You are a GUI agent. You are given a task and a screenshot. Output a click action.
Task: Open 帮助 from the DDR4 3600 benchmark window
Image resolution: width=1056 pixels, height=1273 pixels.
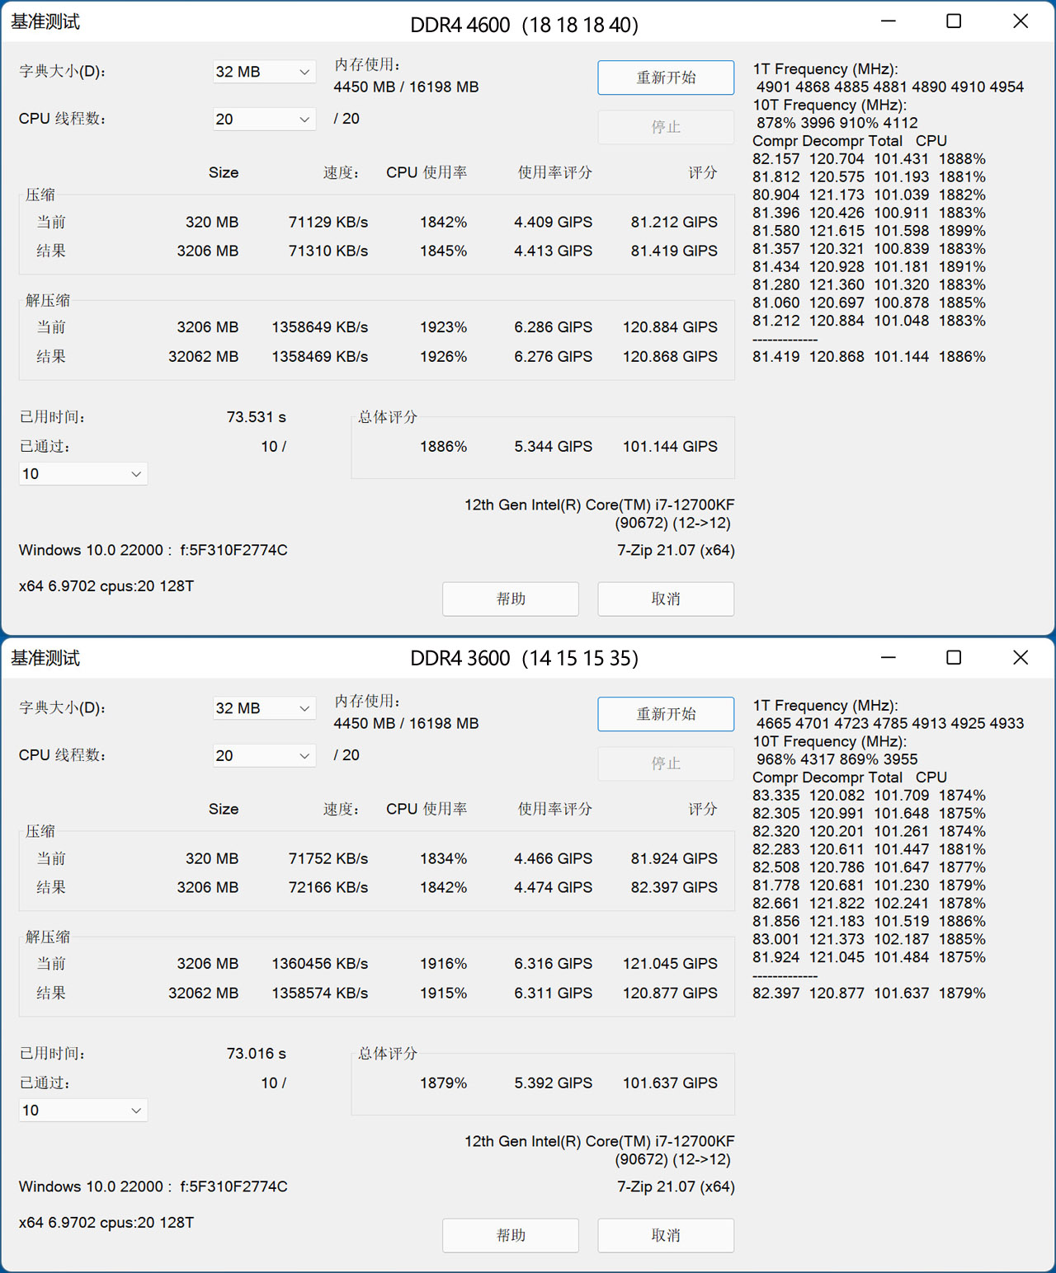[510, 1235]
